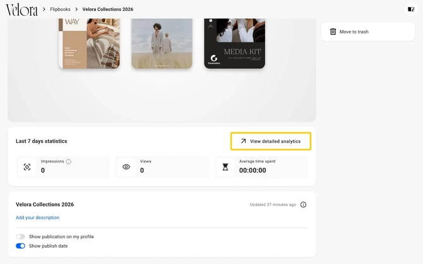
Task: Click the Move to trash button
Action: (368, 32)
